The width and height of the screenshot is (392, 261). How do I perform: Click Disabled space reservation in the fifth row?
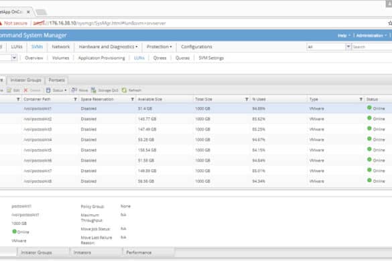[x=88, y=150]
